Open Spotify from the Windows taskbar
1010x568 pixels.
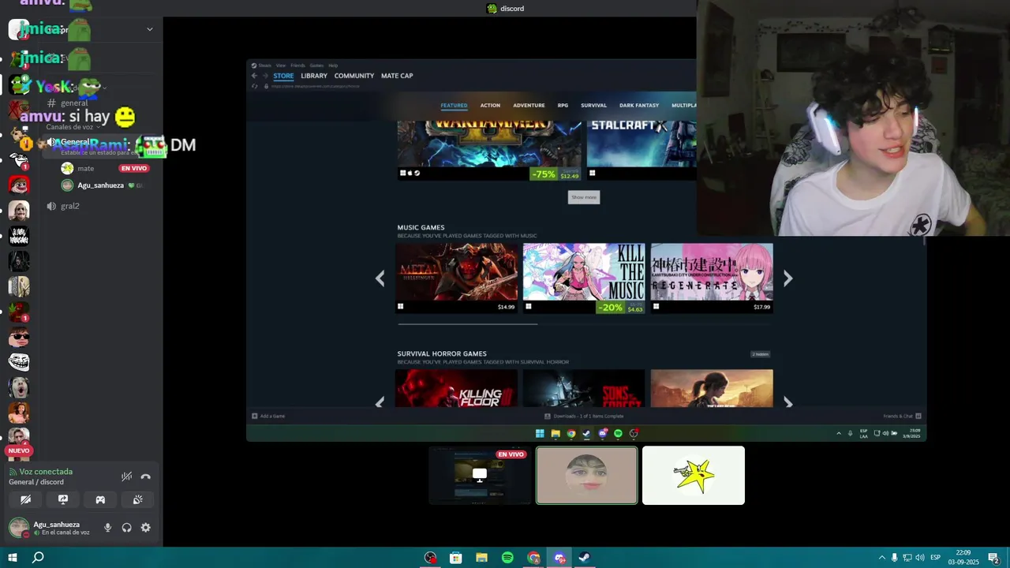pyautogui.click(x=507, y=558)
